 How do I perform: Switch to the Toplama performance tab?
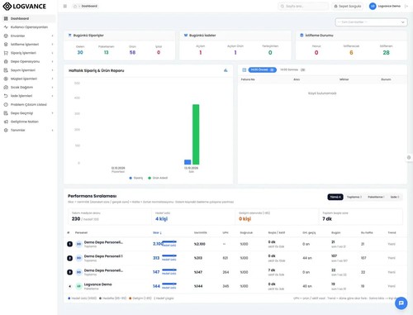pyautogui.click(x=354, y=197)
